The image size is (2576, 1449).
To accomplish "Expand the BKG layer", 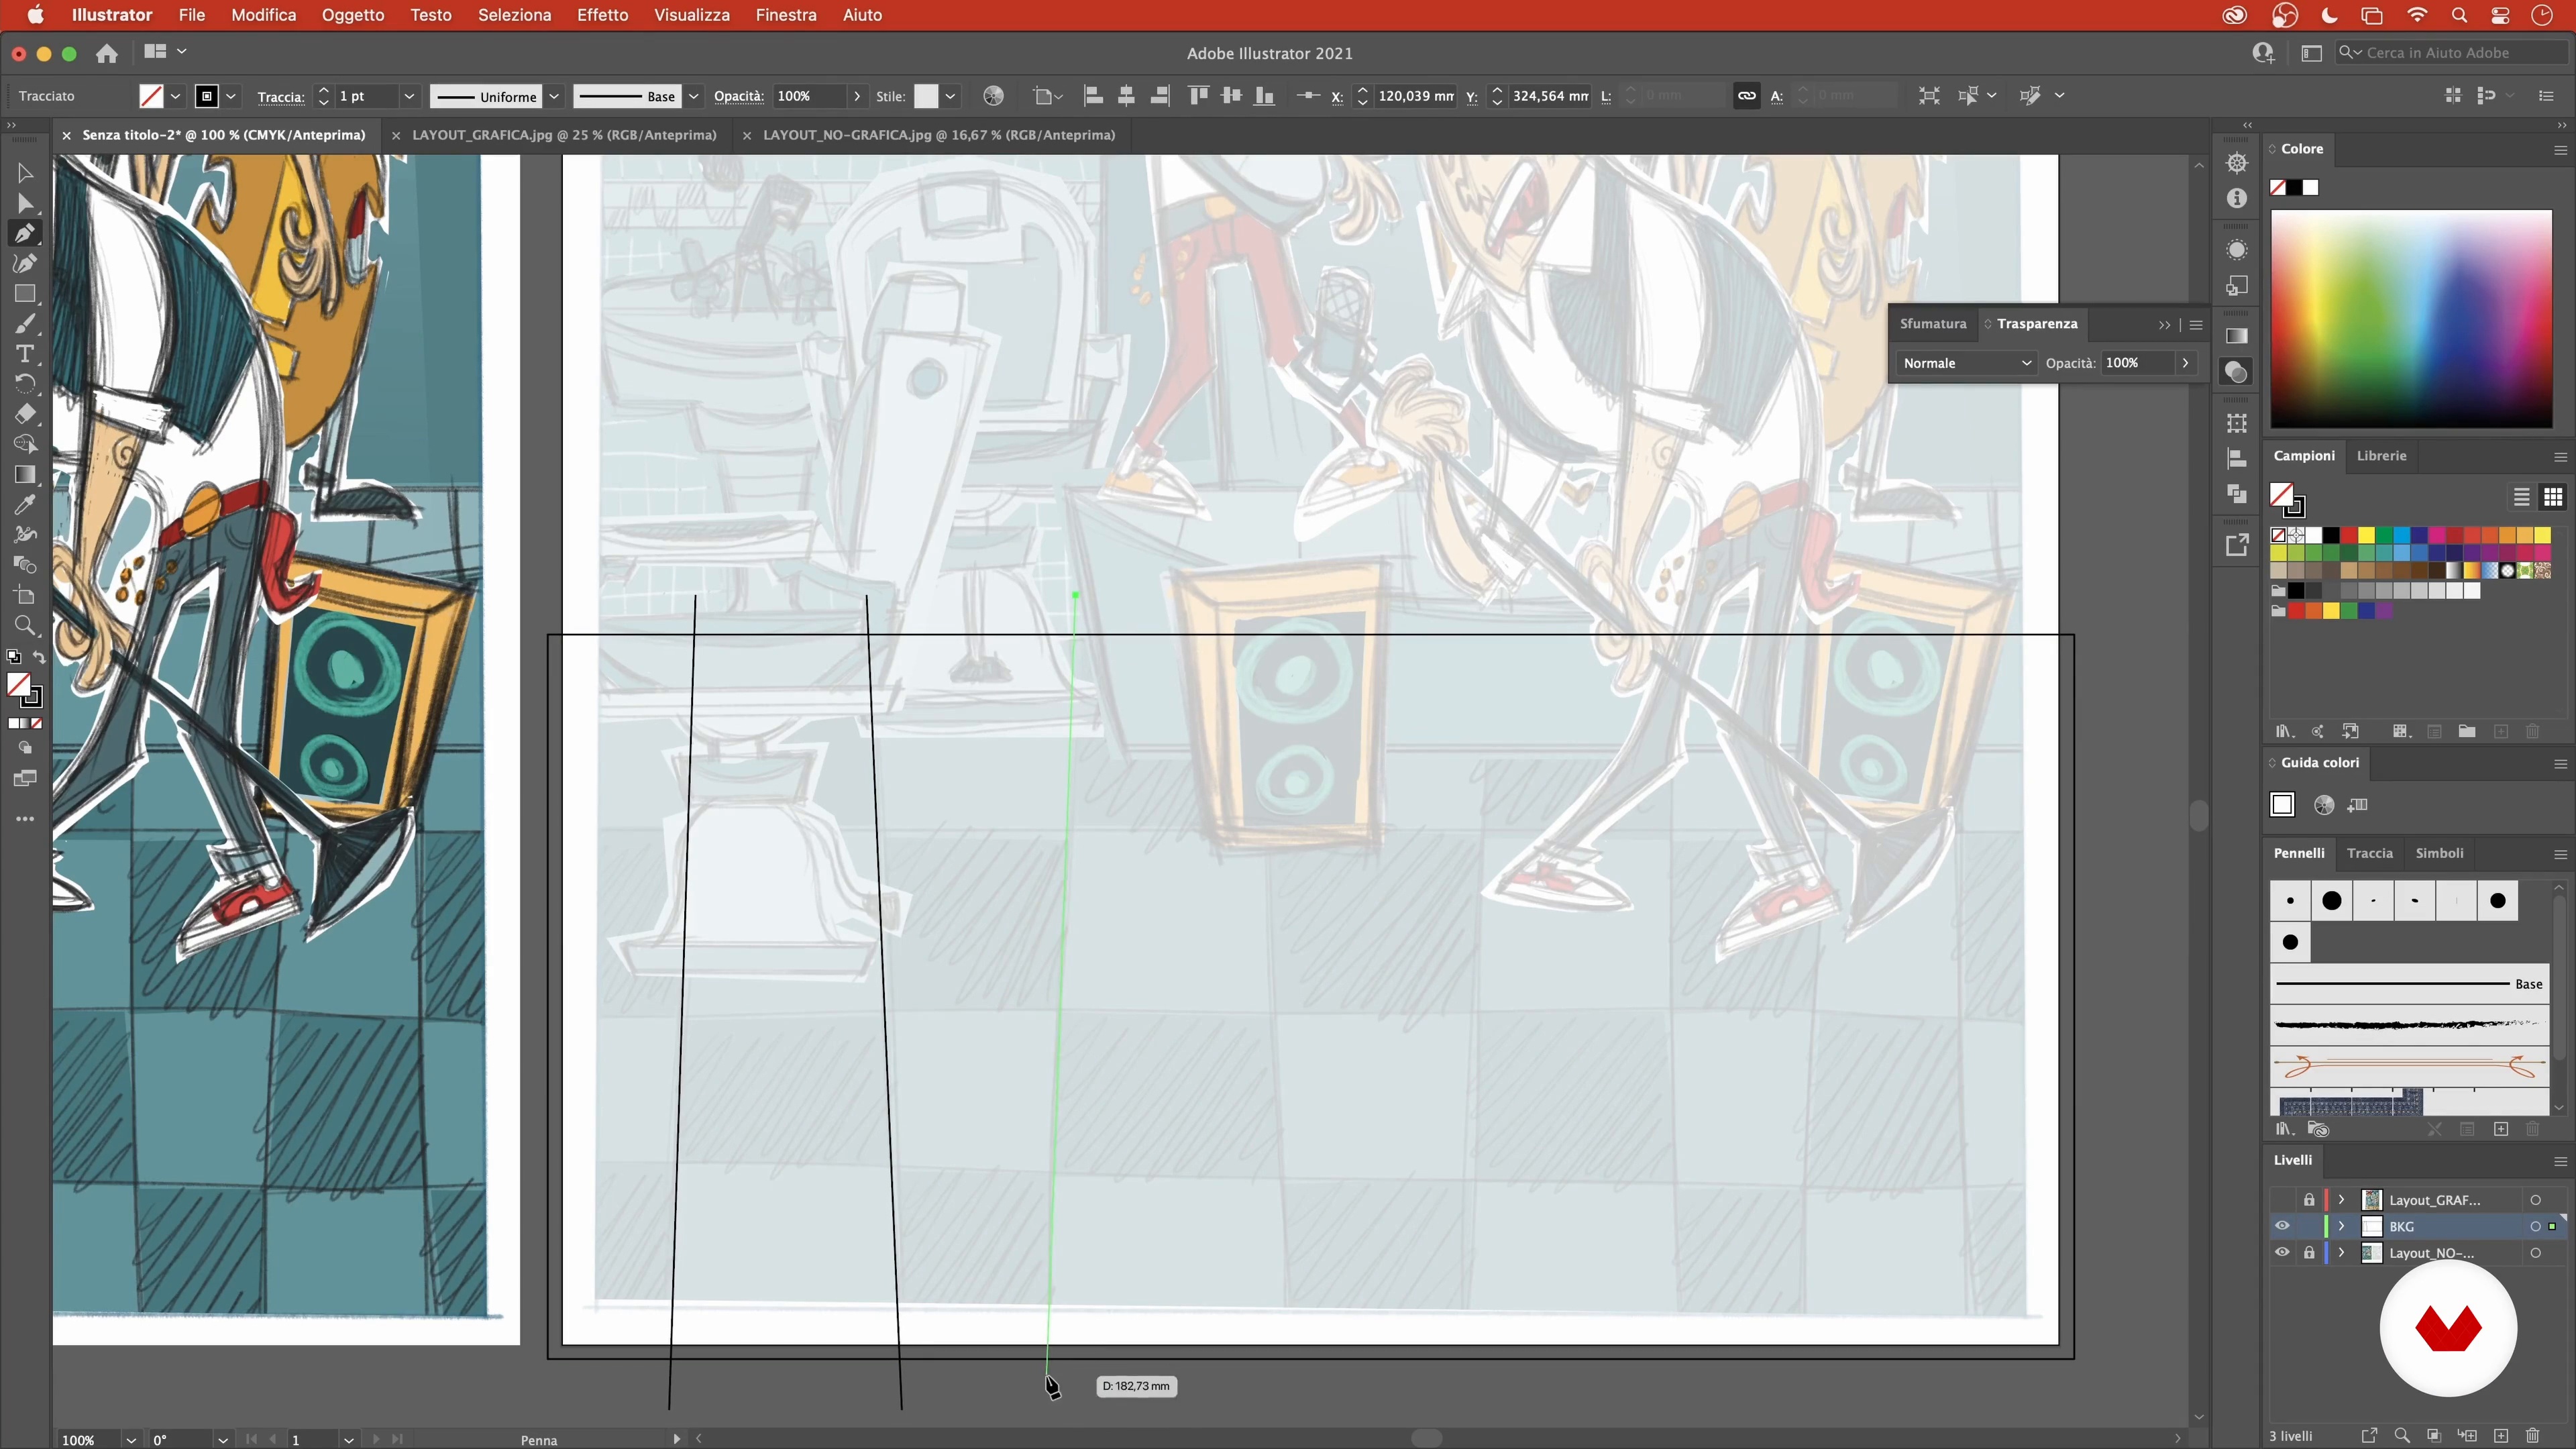I will click(2341, 1226).
